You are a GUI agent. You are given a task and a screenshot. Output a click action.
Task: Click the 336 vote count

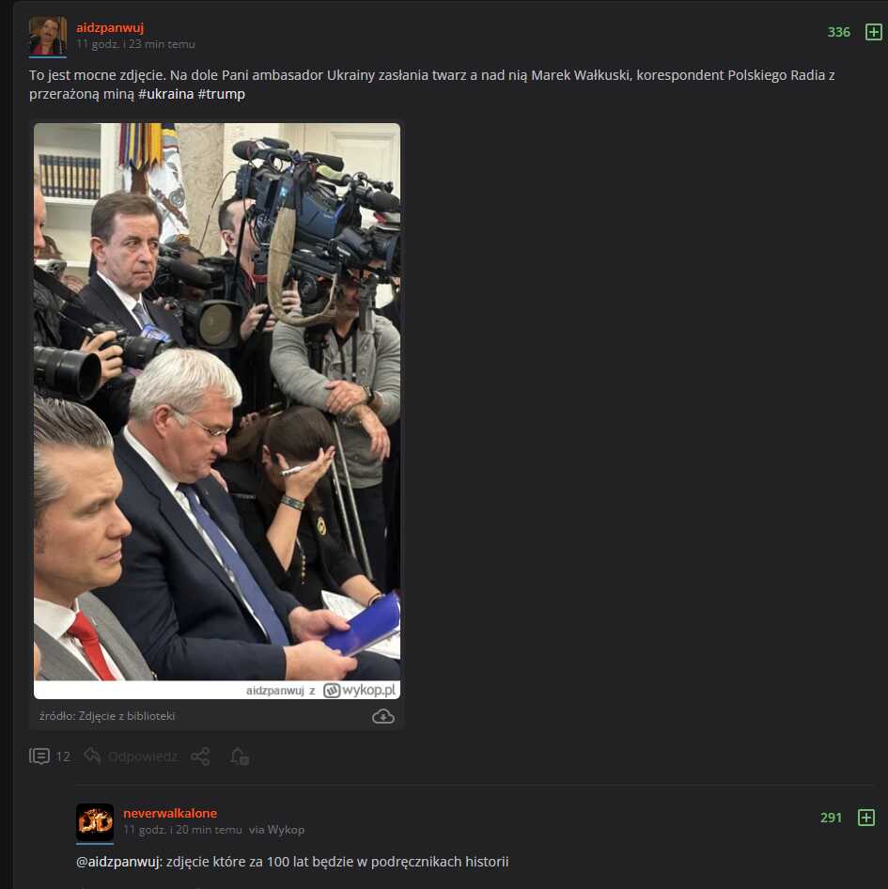[x=838, y=32]
